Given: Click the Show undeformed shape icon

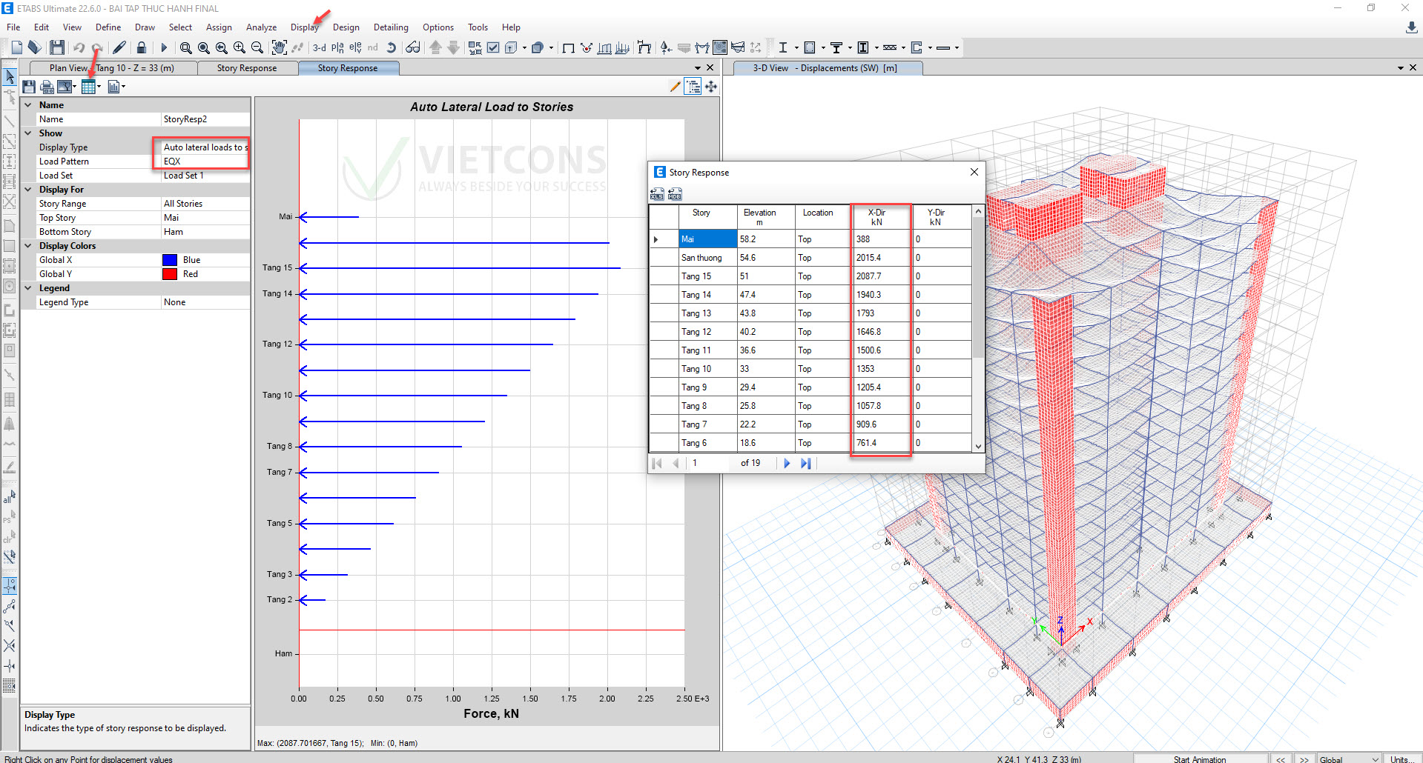Looking at the screenshot, I should 569,47.
